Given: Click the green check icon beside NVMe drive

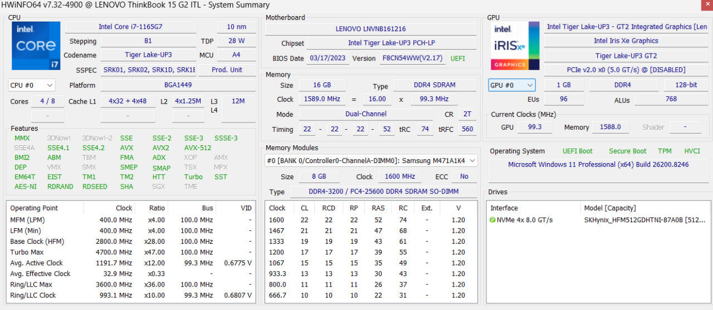Looking at the screenshot, I should click(492, 220).
